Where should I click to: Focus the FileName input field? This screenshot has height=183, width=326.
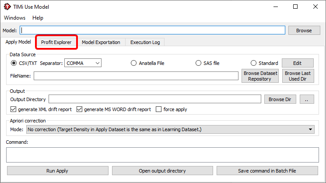pyautogui.click(x=136, y=76)
